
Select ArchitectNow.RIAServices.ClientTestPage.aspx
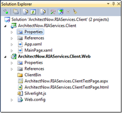(66, 81)
